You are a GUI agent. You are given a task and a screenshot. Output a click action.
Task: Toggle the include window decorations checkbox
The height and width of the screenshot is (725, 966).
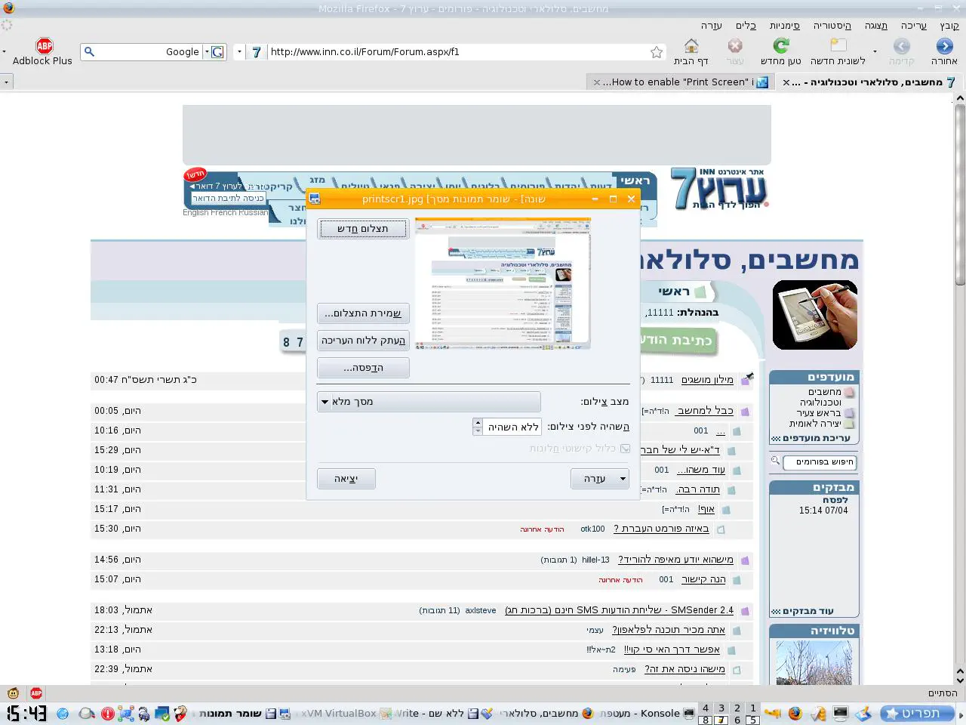pyautogui.click(x=625, y=449)
